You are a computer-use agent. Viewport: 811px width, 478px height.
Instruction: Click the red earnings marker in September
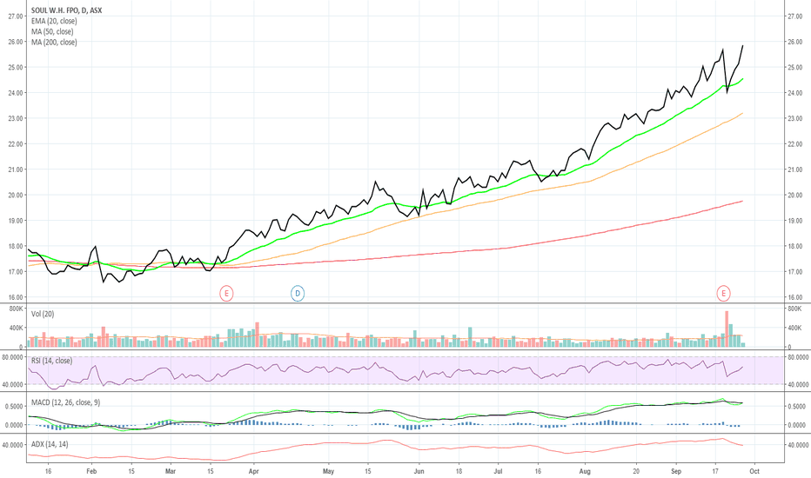[724, 294]
